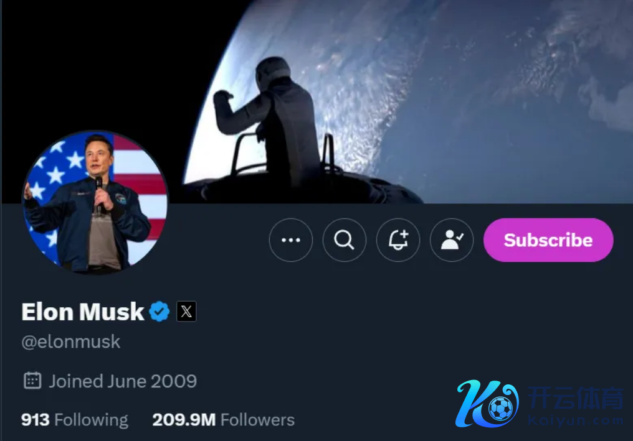Viewport: 633px width, 441px height.
Task: Click the calendar icon beside the join date
Action: click(32, 380)
